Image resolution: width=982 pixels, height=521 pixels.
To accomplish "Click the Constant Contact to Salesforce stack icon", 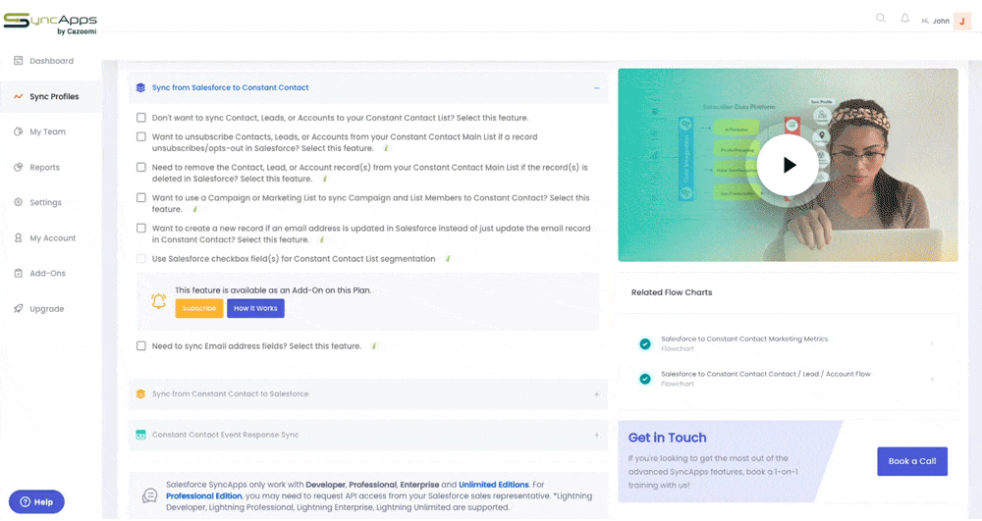I will [x=140, y=394].
